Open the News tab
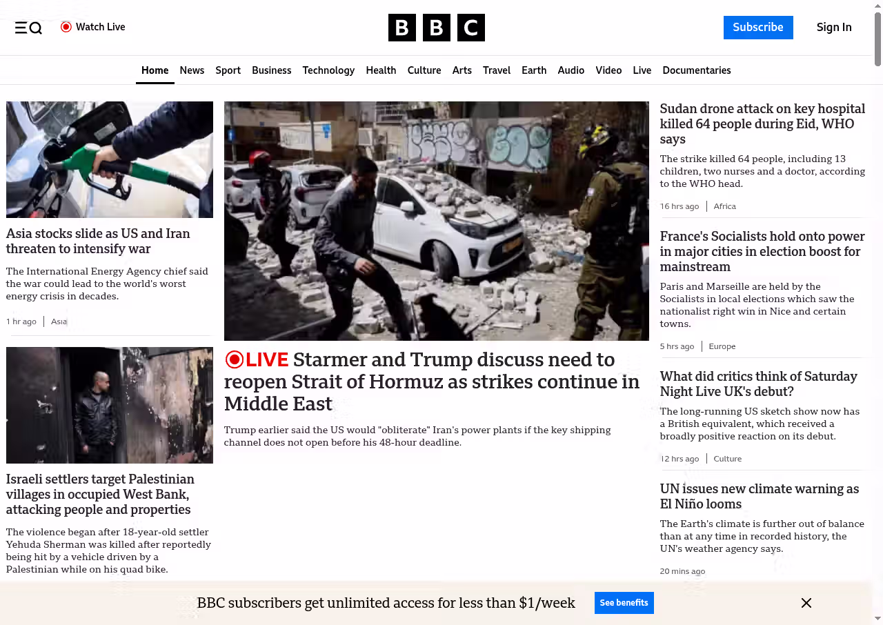The width and height of the screenshot is (883, 625). click(x=192, y=70)
